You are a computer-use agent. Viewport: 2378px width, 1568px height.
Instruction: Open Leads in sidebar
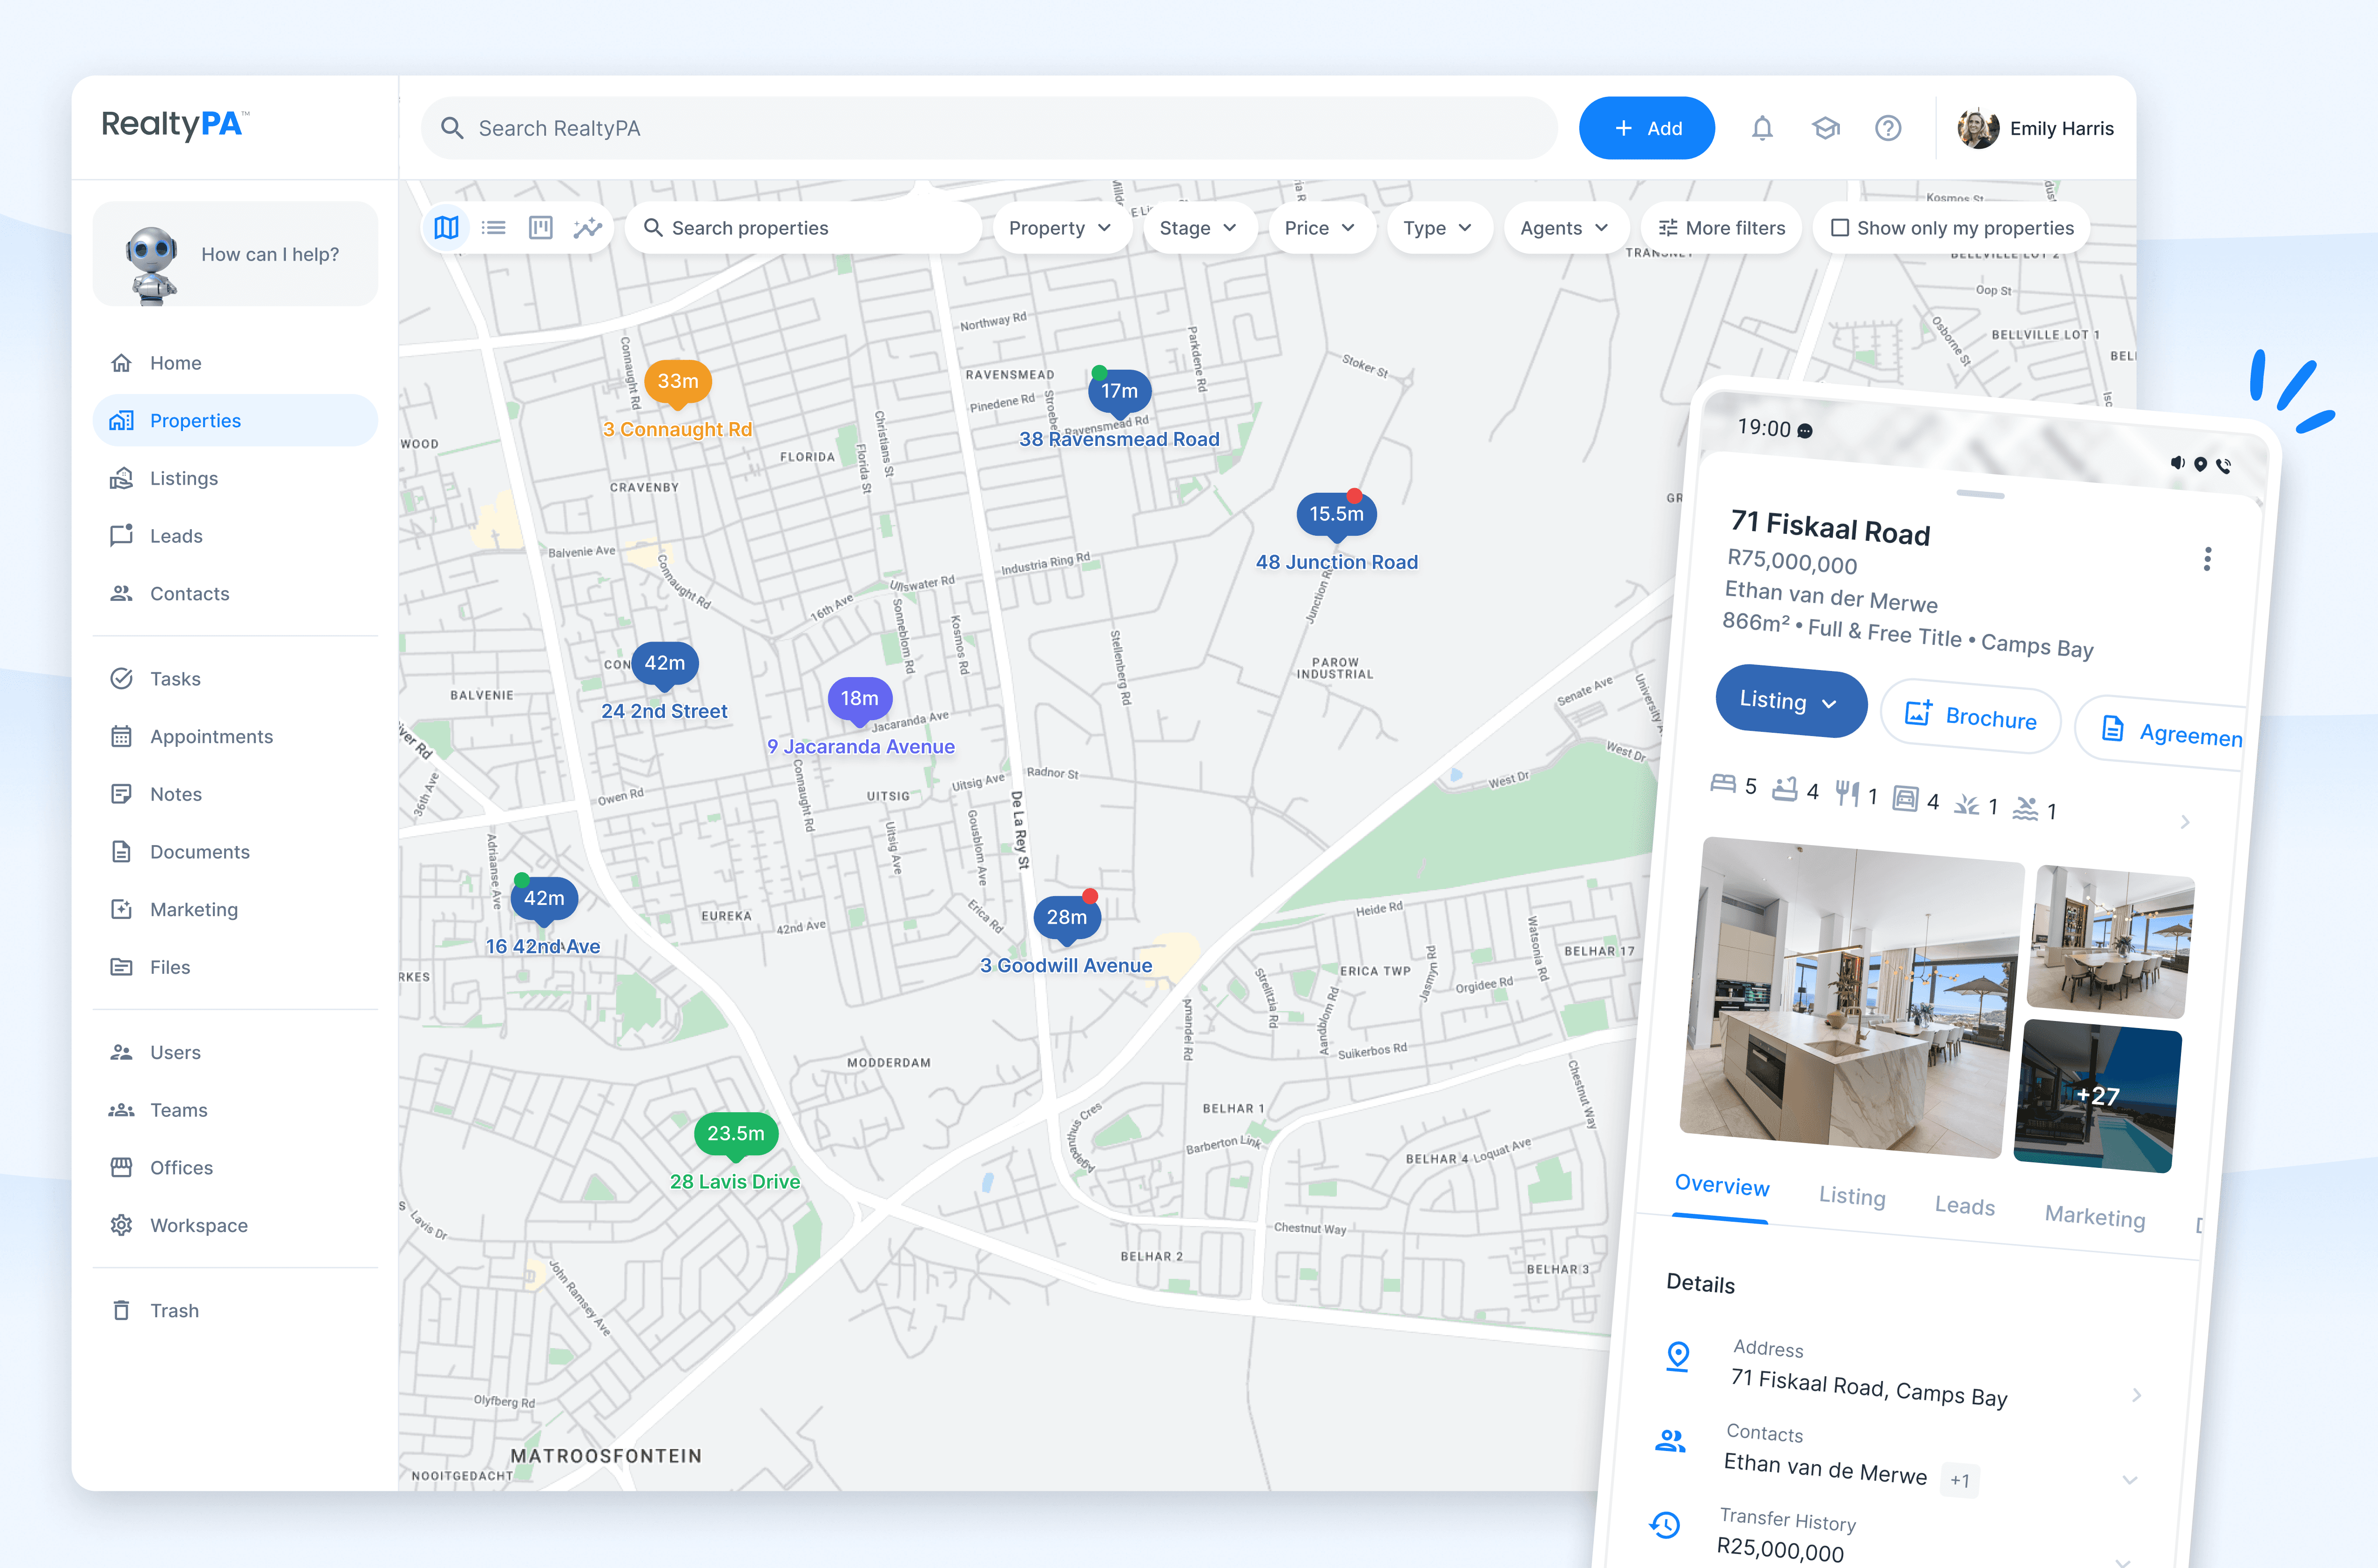click(x=235, y=536)
